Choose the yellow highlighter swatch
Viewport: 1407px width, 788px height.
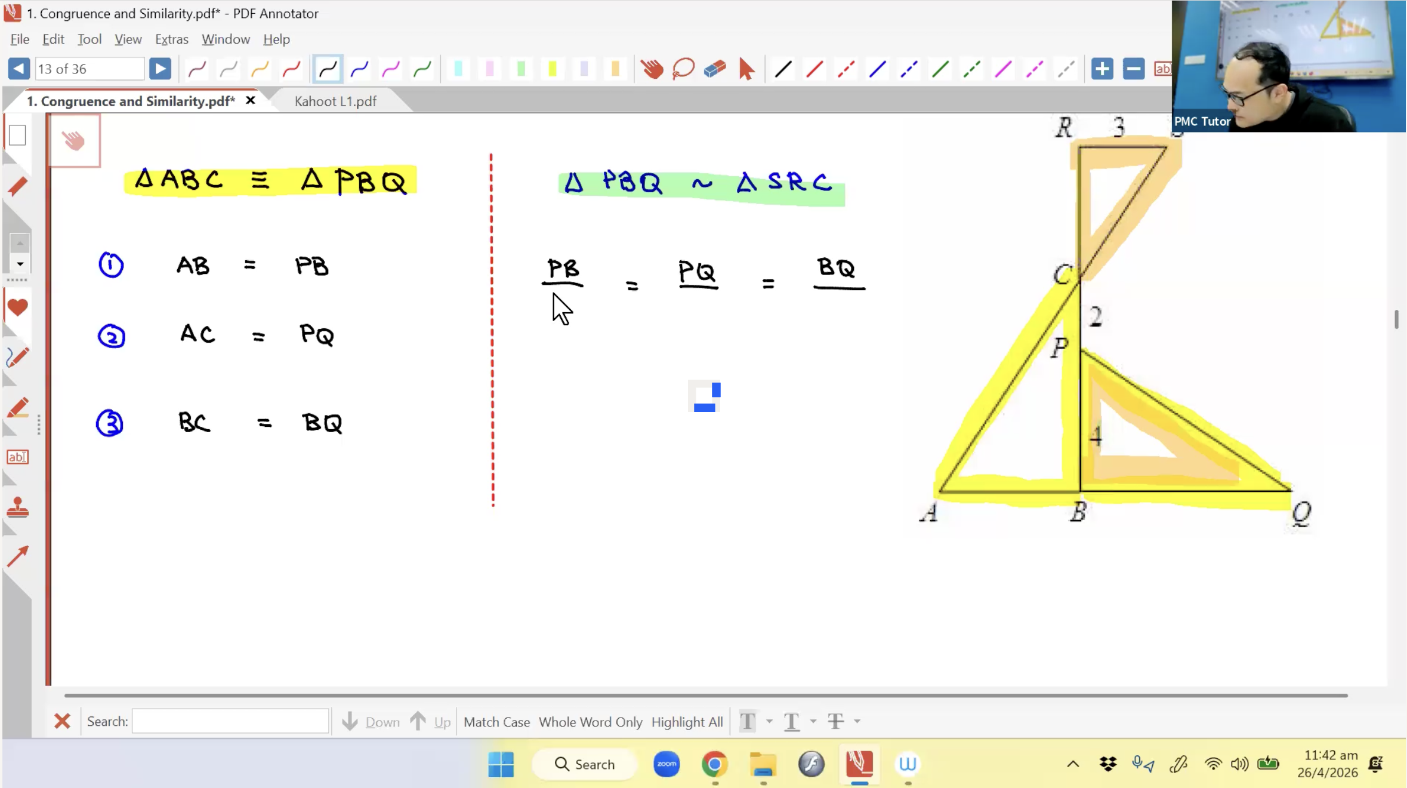pyautogui.click(x=553, y=69)
